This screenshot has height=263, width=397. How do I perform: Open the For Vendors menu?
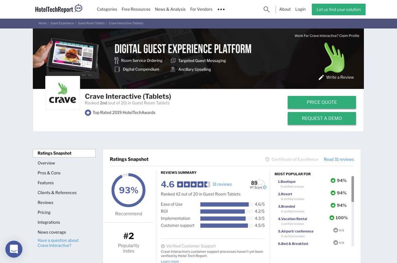[201, 9]
